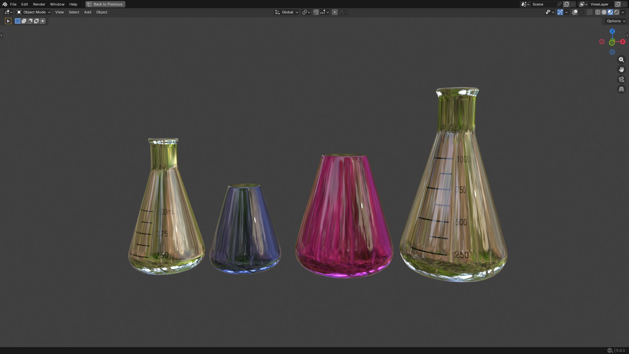629x354 pixels.
Task: Switch perspective/orthographic projection grid icon
Action: coord(621,89)
